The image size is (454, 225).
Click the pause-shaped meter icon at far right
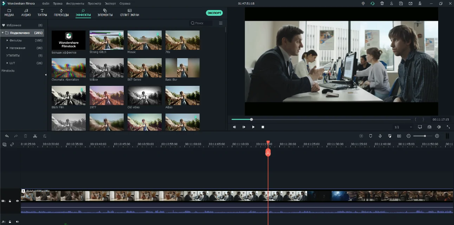[447, 136]
